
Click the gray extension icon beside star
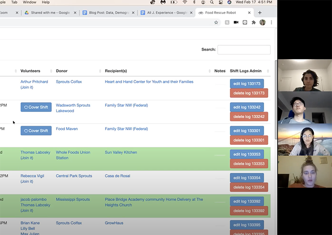(227, 23)
